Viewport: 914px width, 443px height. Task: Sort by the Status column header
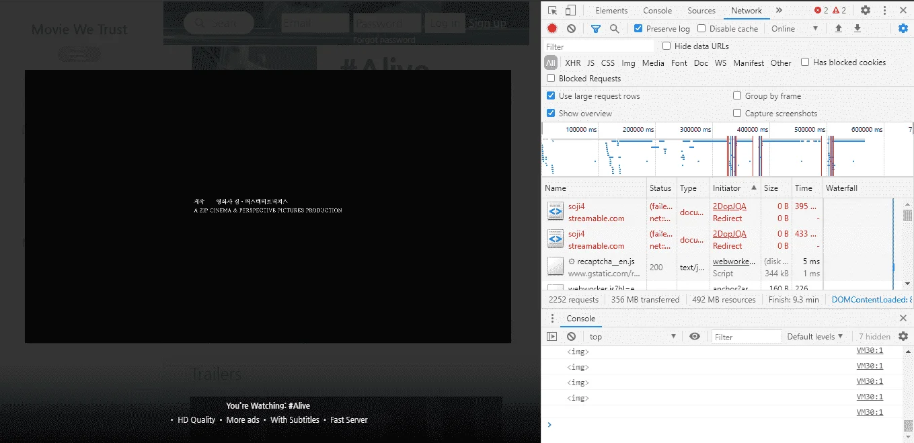click(x=660, y=188)
